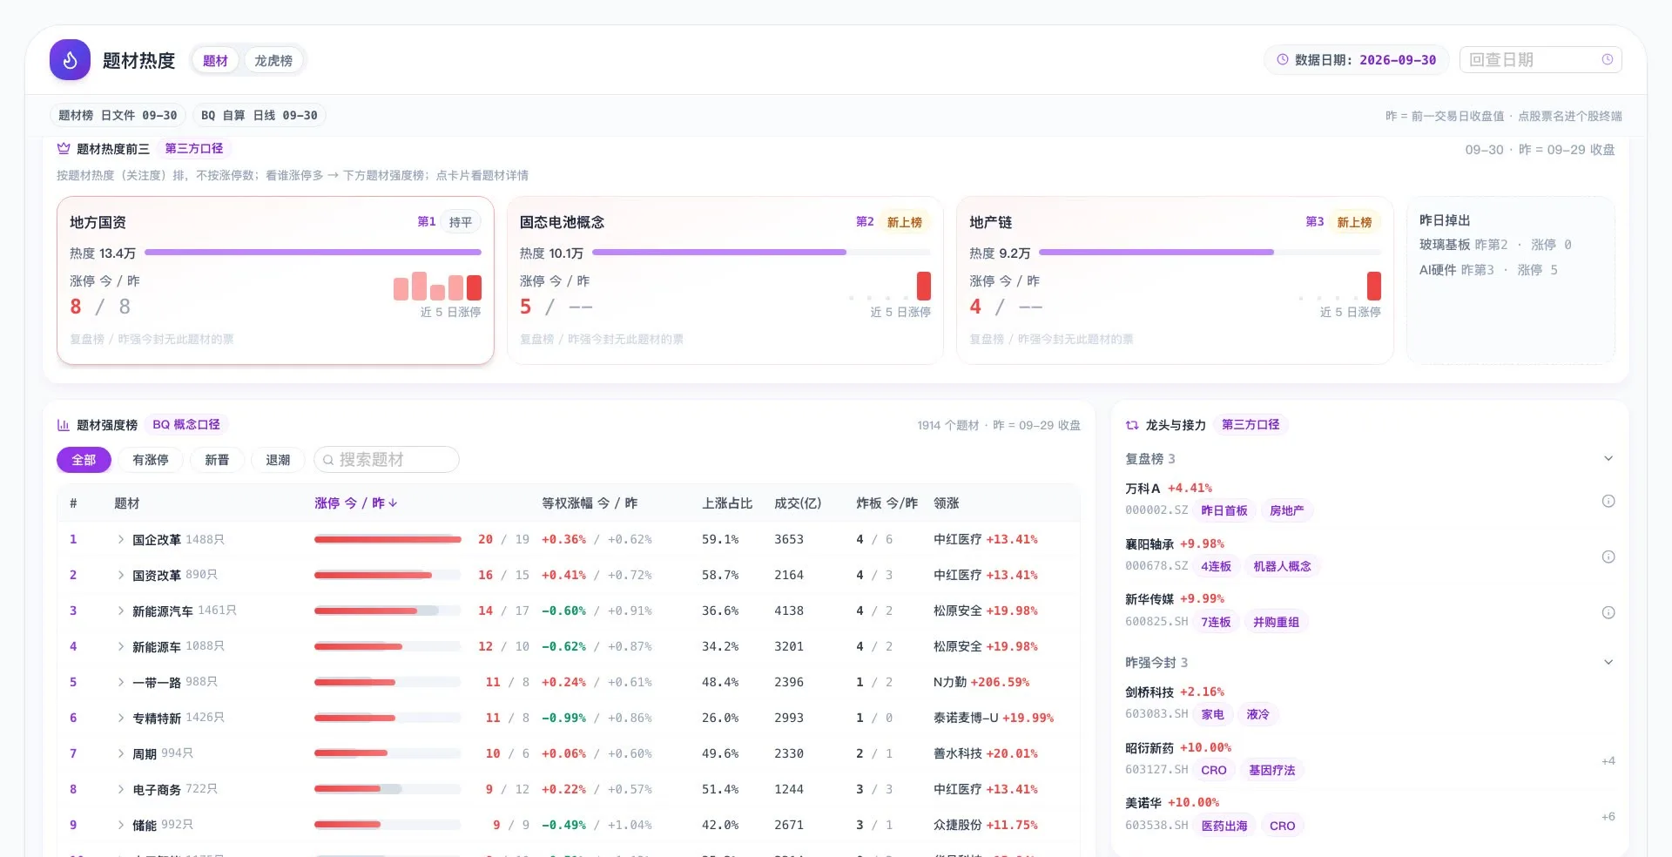Click the info icon on 万科A row
Viewport: 1672px width, 857px height.
click(1608, 501)
